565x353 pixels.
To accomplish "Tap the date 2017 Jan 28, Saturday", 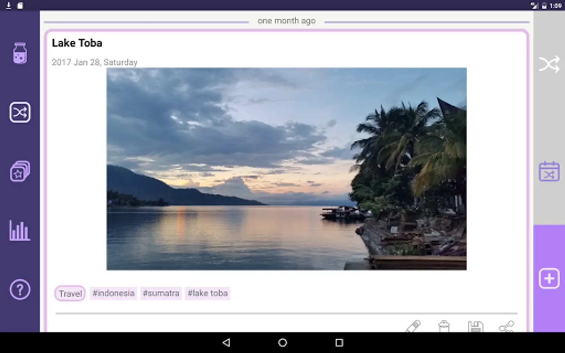I will click(95, 62).
